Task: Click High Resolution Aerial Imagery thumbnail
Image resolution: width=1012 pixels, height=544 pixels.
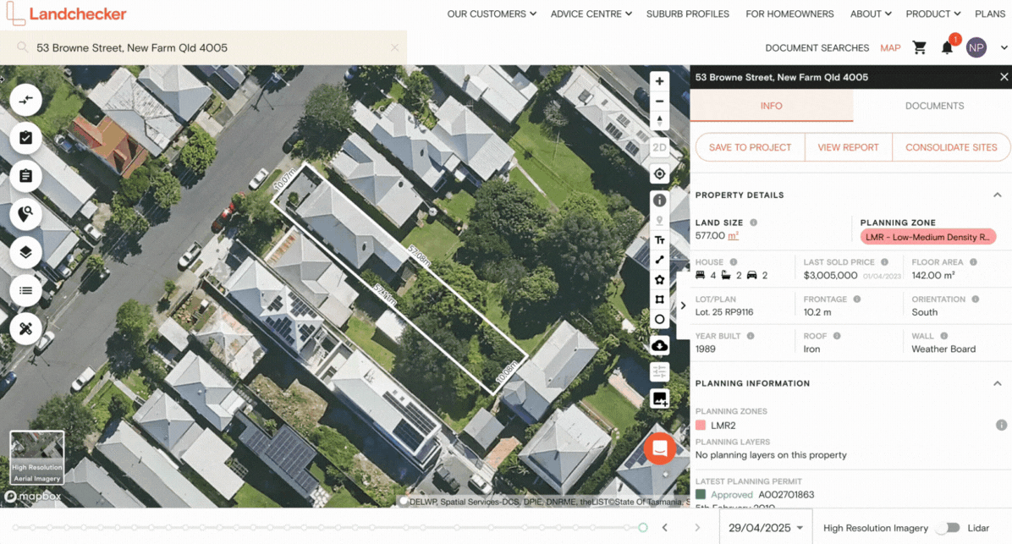Action: pos(36,458)
